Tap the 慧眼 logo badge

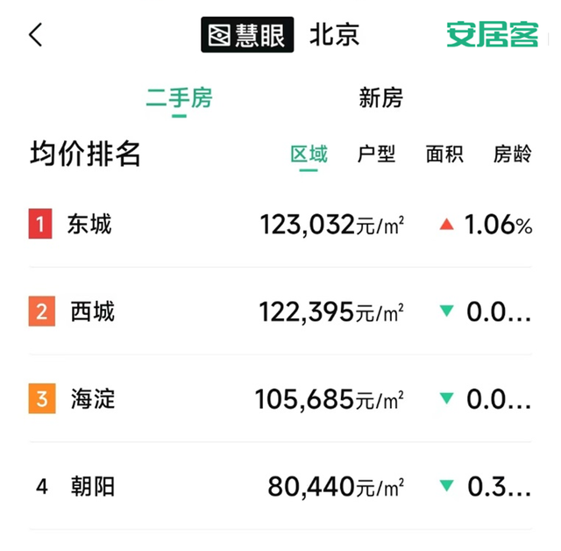tap(247, 34)
